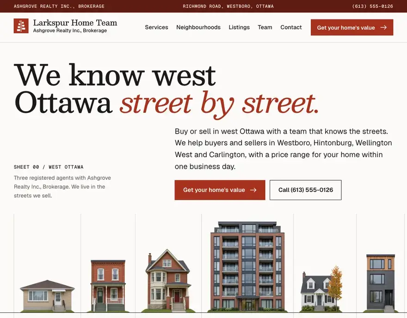Open the Contact nav link
Image resolution: width=407 pixels, height=318 pixels.
pos(291,27)
